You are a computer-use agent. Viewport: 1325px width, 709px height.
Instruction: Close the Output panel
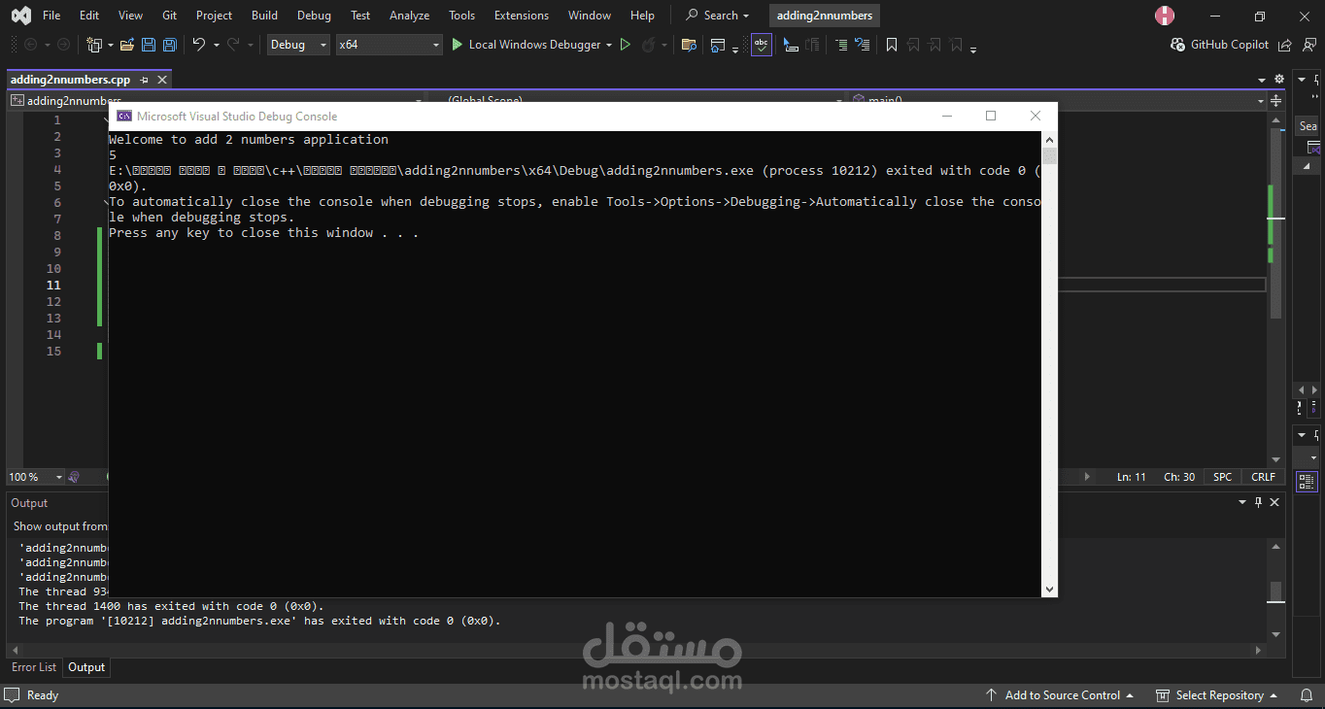[x=1274, y=502]
